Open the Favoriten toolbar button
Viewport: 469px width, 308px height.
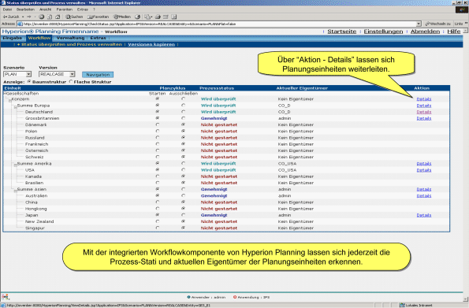[98, 17]
